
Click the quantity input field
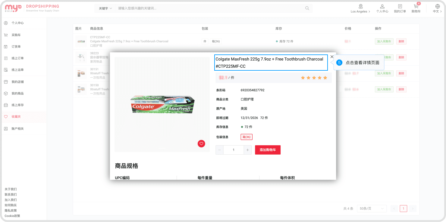(x=234, y=150)
